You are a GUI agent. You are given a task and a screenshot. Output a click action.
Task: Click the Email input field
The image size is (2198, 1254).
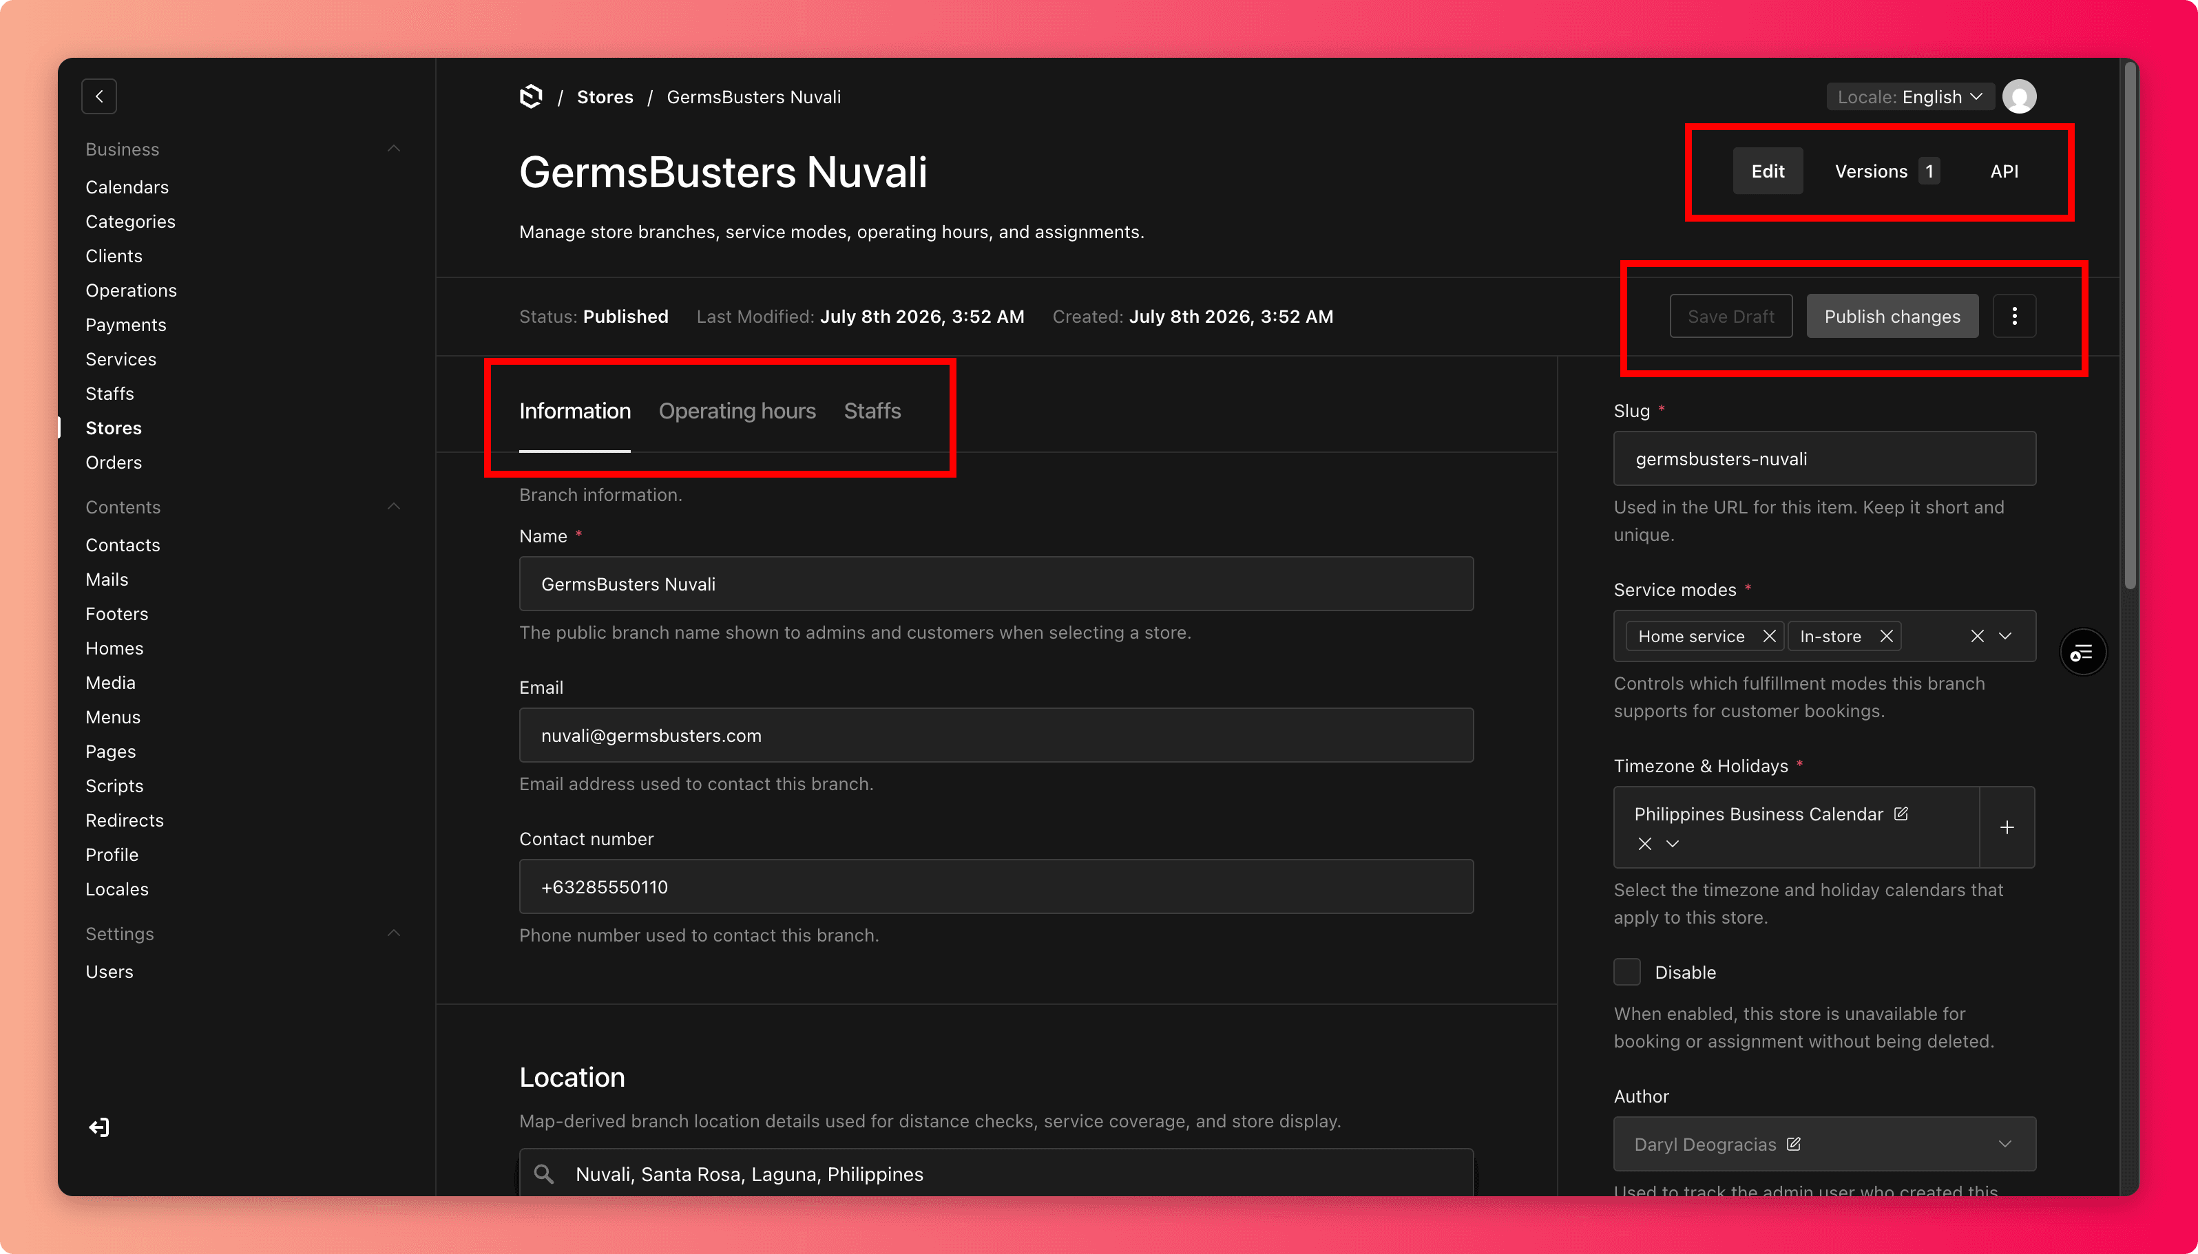pyautogui.click(x=995, y=736)
